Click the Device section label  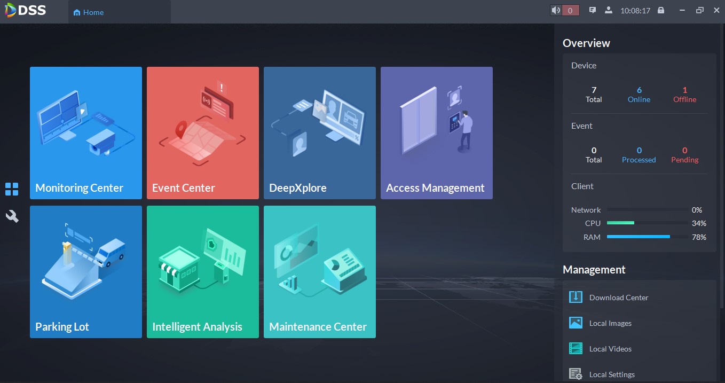(x=584, y=65)
